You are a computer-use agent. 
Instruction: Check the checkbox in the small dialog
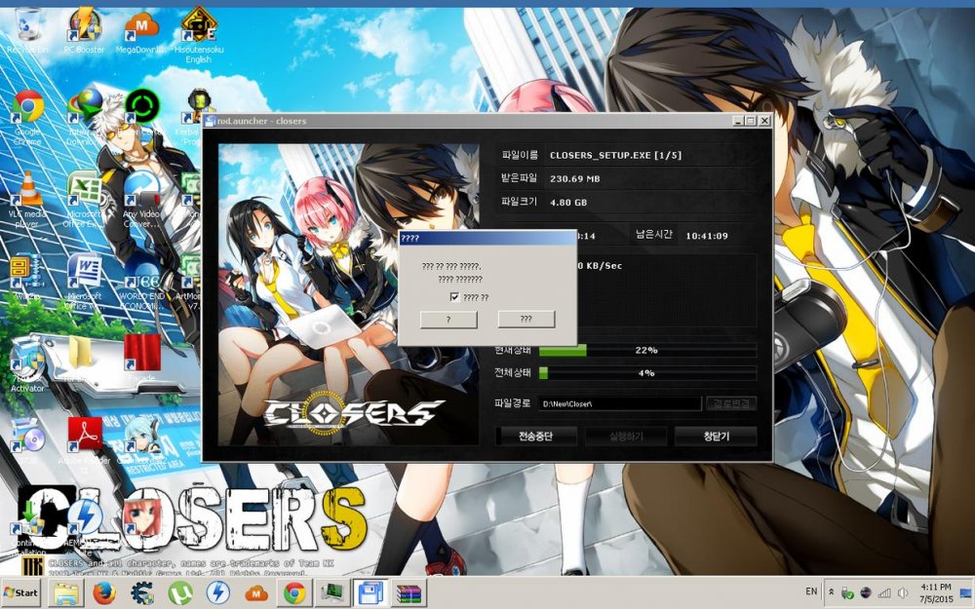[454, 297]
